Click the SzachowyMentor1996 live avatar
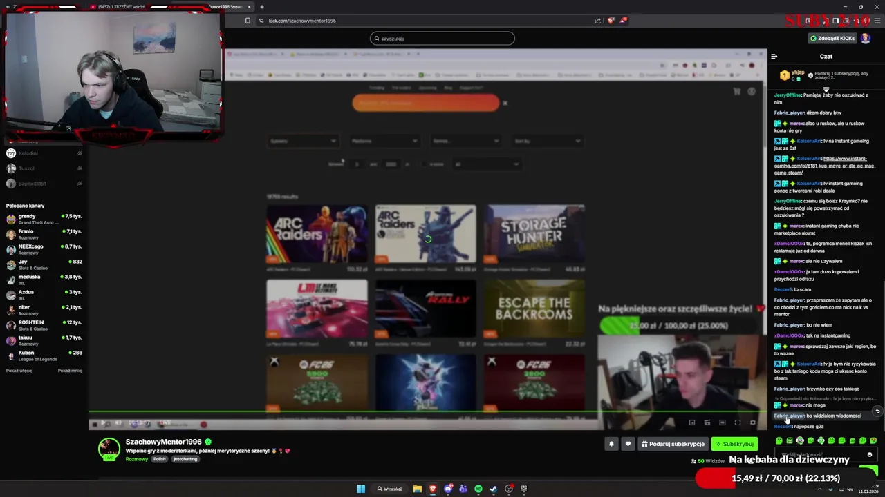885x497 pixels. coord(109,449)
